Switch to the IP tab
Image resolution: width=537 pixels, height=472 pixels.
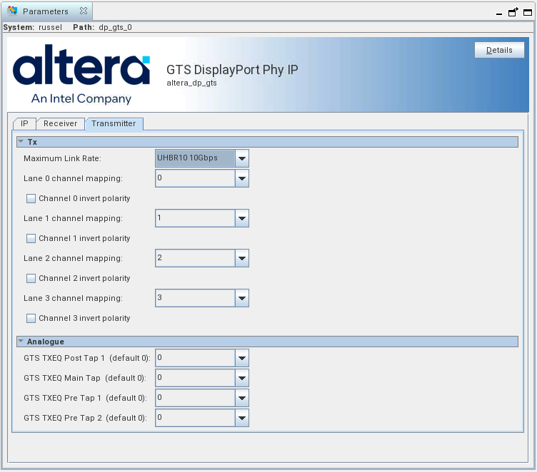[24, 123]
